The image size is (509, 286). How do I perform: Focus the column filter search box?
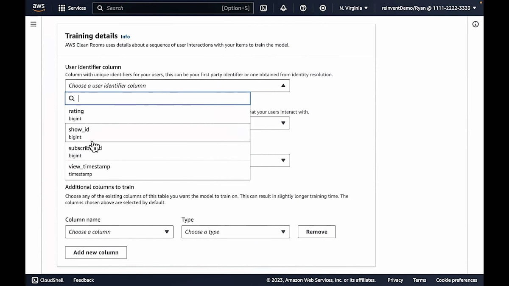[157, 98]
